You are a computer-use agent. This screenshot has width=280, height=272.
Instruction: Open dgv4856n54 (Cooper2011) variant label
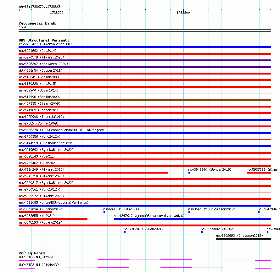click(41, 70)
